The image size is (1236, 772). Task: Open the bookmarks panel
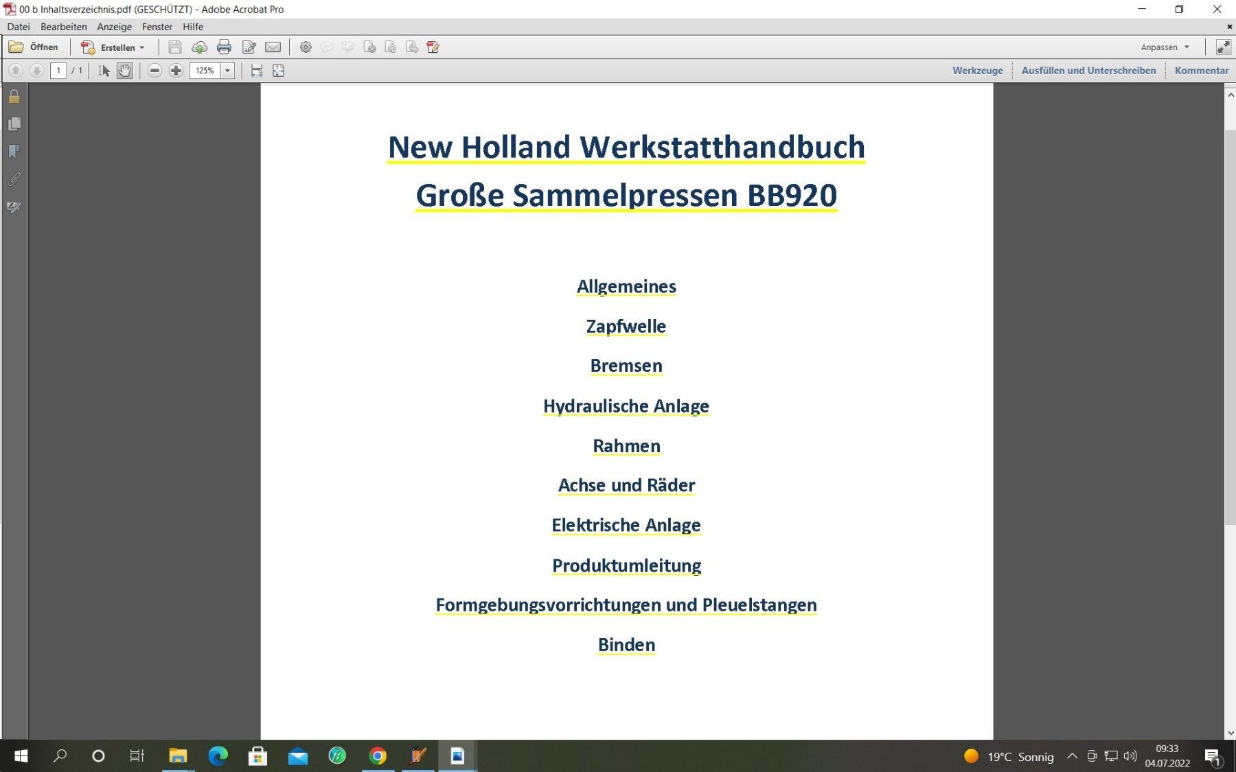click(14, 152)
